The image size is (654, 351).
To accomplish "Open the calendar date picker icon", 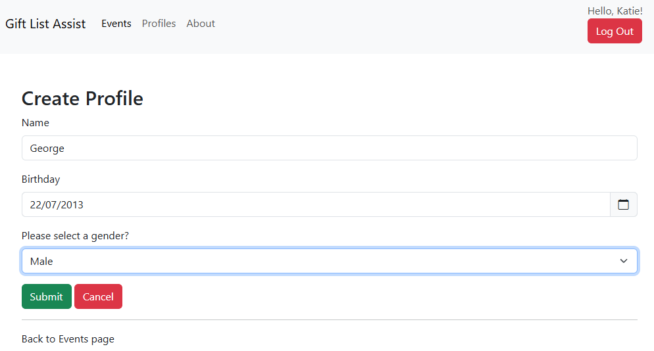I will (x=623, y=204).
